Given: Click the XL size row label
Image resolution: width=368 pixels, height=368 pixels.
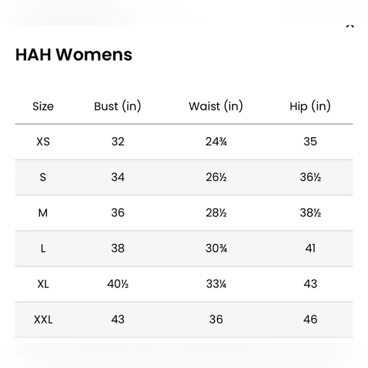Looking at the screenshot, I should coord(43,284).
